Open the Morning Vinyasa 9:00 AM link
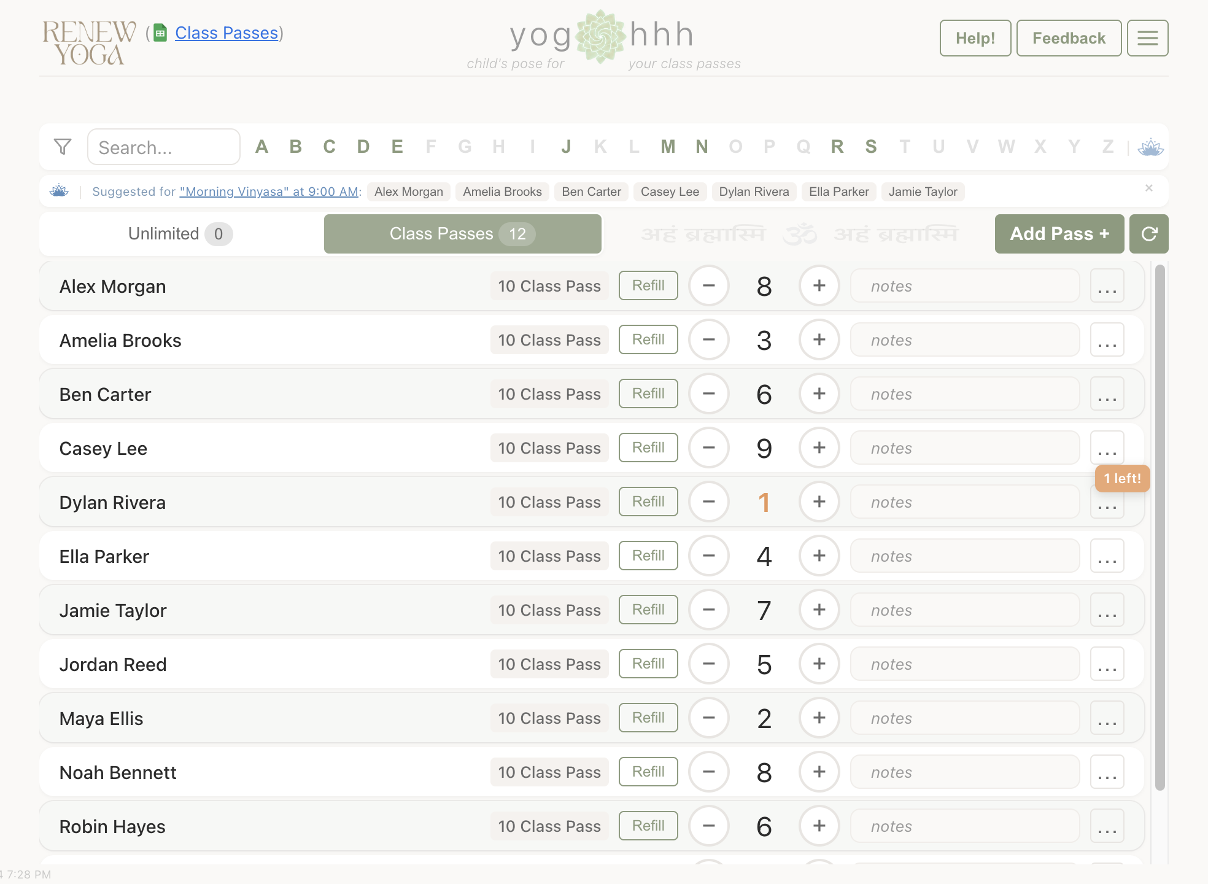1208x884 pixels. point(269,192)
